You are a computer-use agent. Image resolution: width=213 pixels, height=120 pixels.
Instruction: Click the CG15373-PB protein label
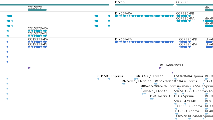38,44
